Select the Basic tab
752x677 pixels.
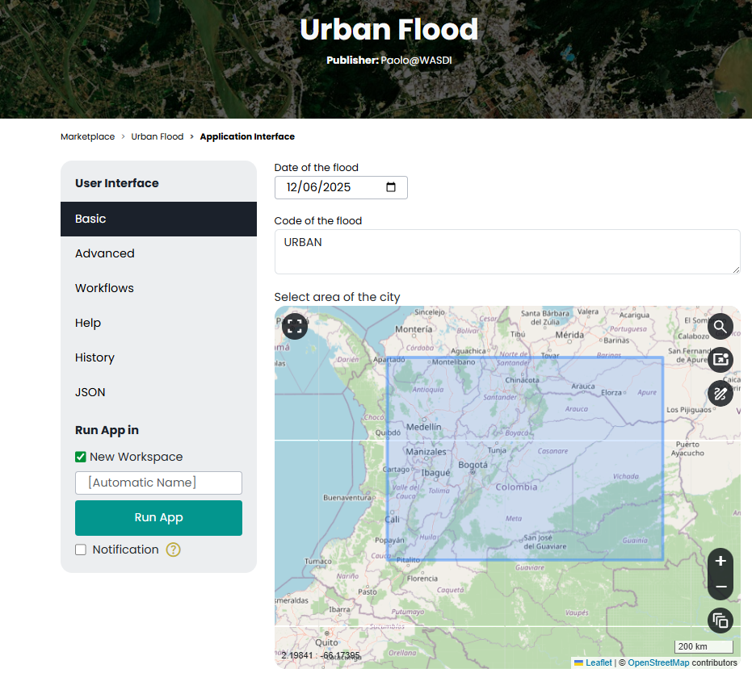click(158, 219)
